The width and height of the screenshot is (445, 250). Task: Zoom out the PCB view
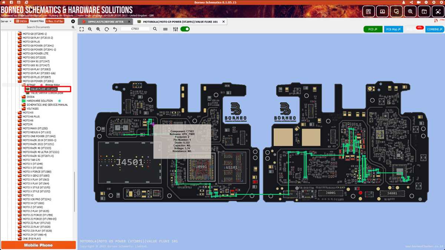click(x=90, y=29)
